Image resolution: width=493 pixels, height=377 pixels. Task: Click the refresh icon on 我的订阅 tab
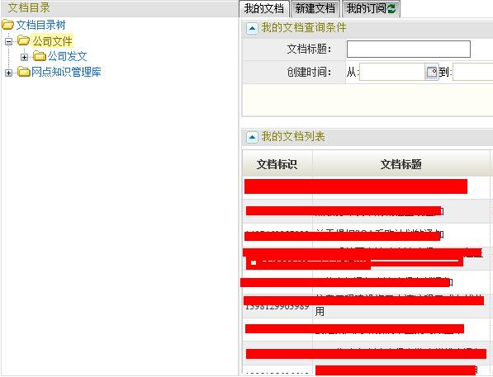391,9
